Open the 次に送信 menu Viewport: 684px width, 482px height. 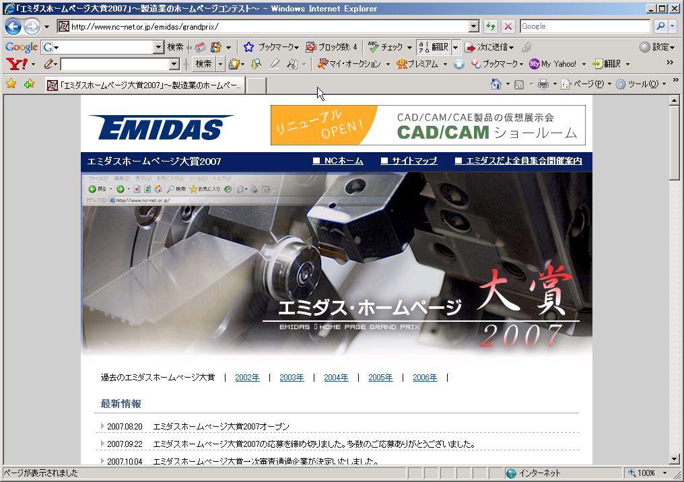[x=489, y=46]
